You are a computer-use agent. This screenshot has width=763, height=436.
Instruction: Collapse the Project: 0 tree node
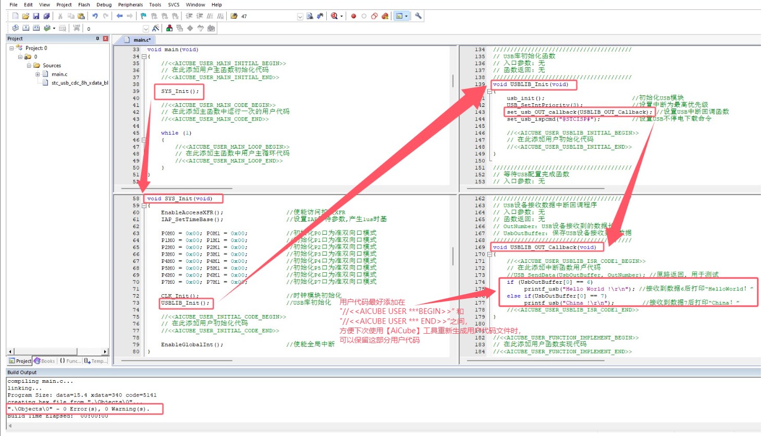pyautogui.click(x=11, y=48)
